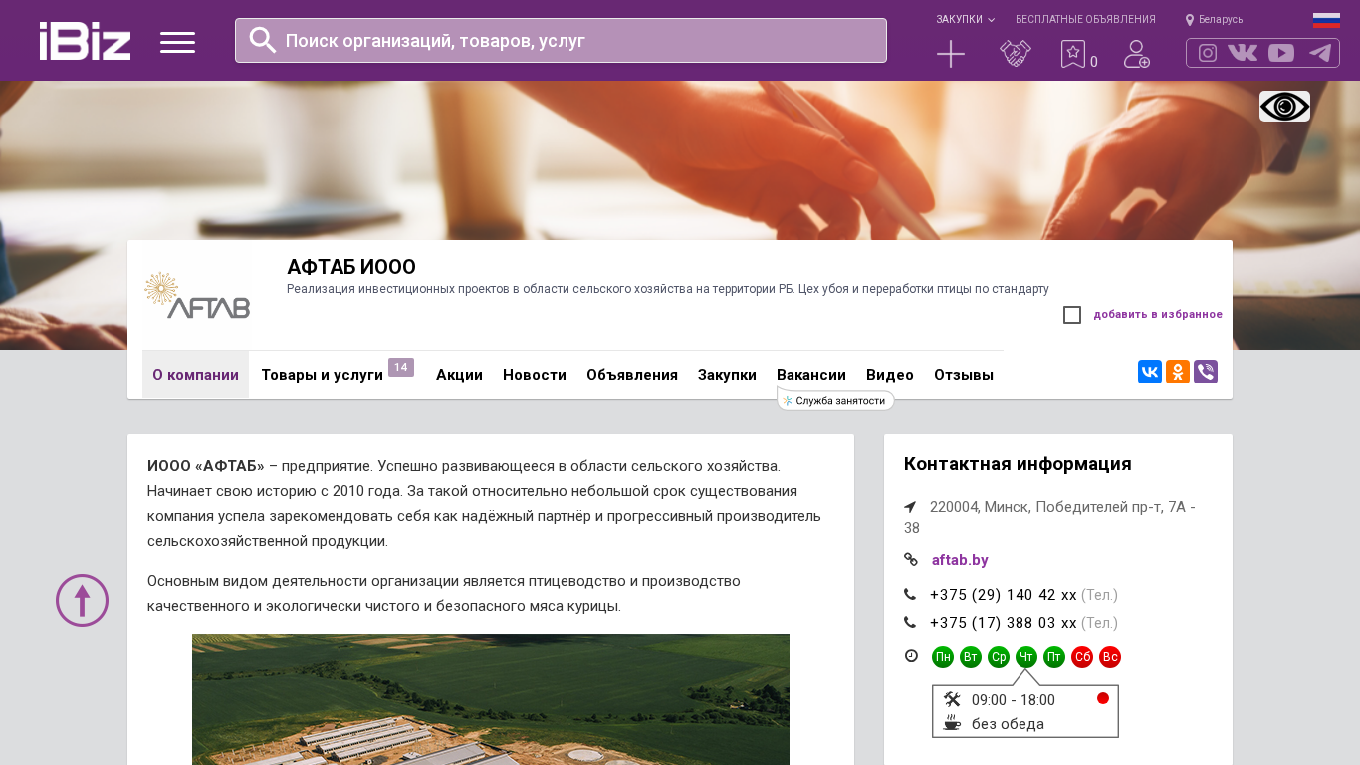Open the company Закупки tab
This screenshot has height=765, width=1360.
coord(727,375)
